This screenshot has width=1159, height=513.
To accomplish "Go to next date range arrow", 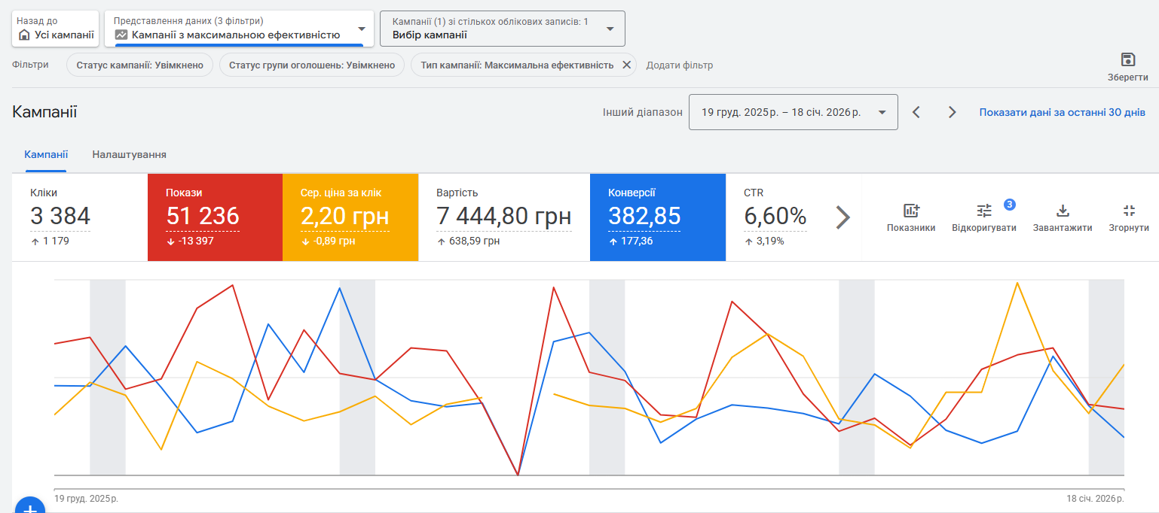I will [952, 112].
